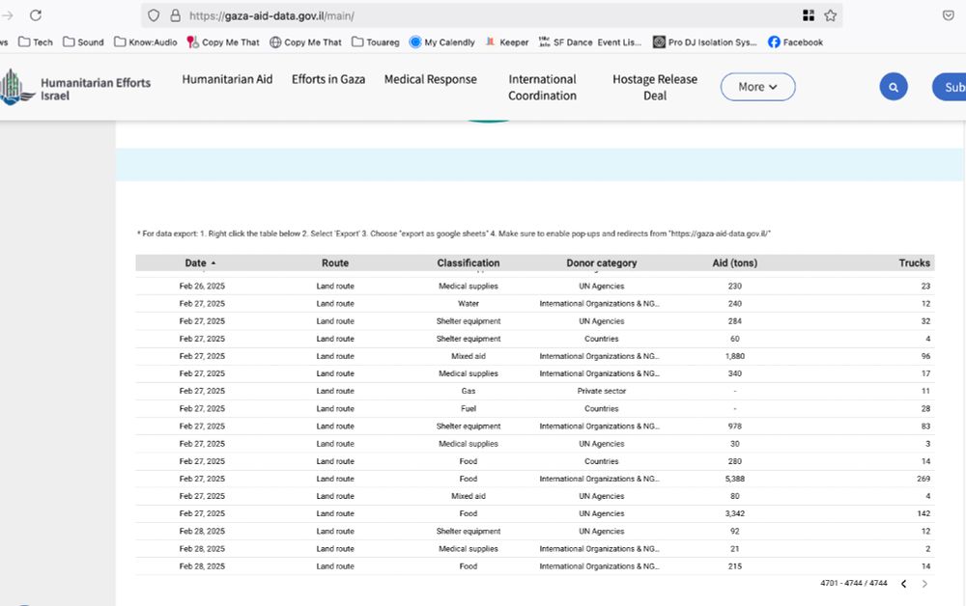Click the 1,880 aid tons value
The image size is (966, 606).
pos(735,356)
